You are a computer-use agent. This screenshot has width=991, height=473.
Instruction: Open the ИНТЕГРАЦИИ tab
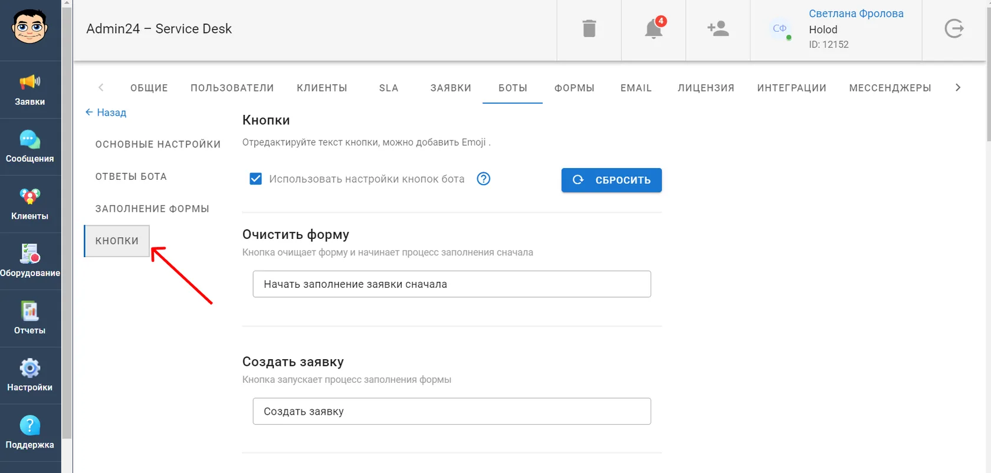pyautogui.click(x=792, y=88)
